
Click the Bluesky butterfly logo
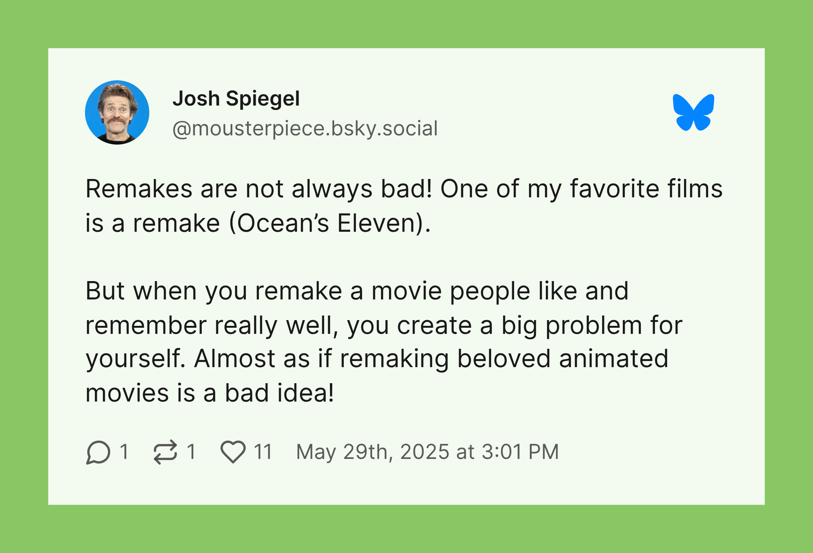693,112
